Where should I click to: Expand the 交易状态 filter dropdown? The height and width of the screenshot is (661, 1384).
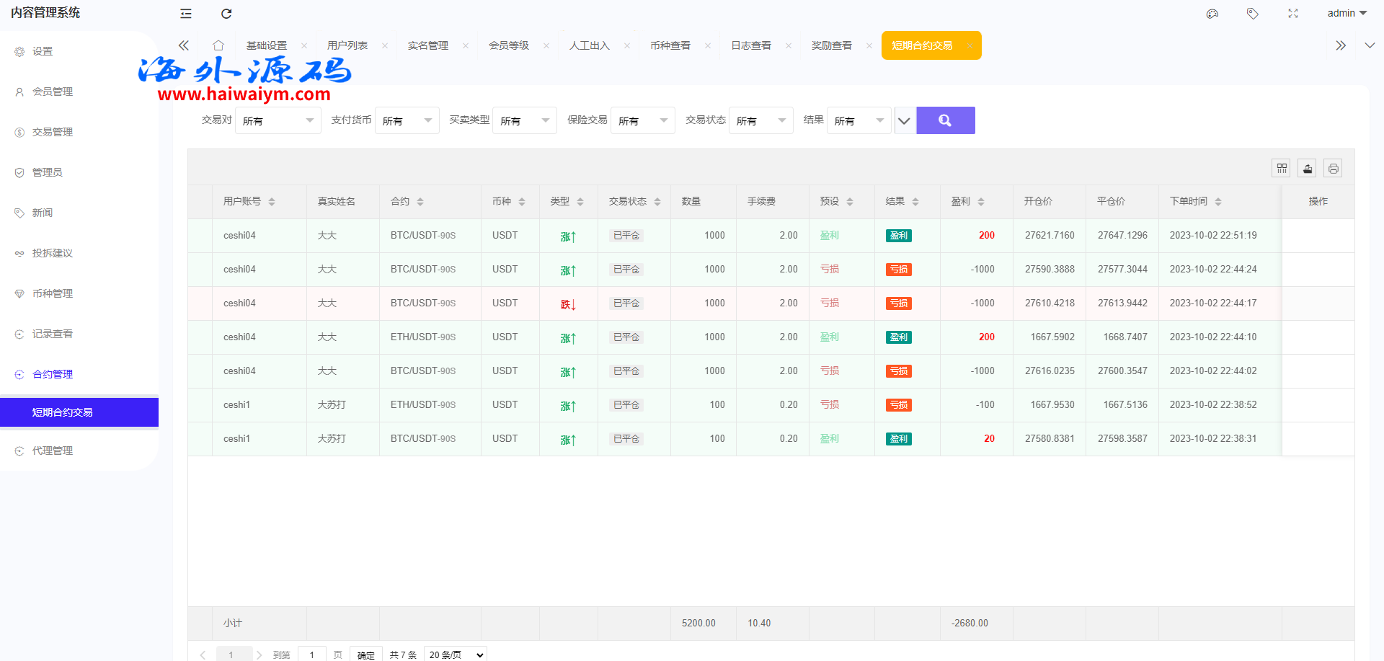[x=760, y=121]
